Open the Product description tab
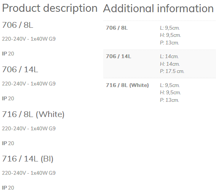 click(x=50, y=8)
